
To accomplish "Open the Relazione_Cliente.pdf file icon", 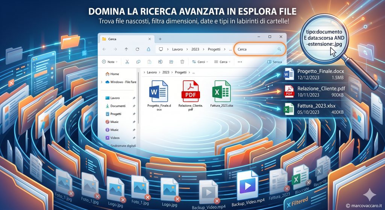I will click(x=191, y=91).
